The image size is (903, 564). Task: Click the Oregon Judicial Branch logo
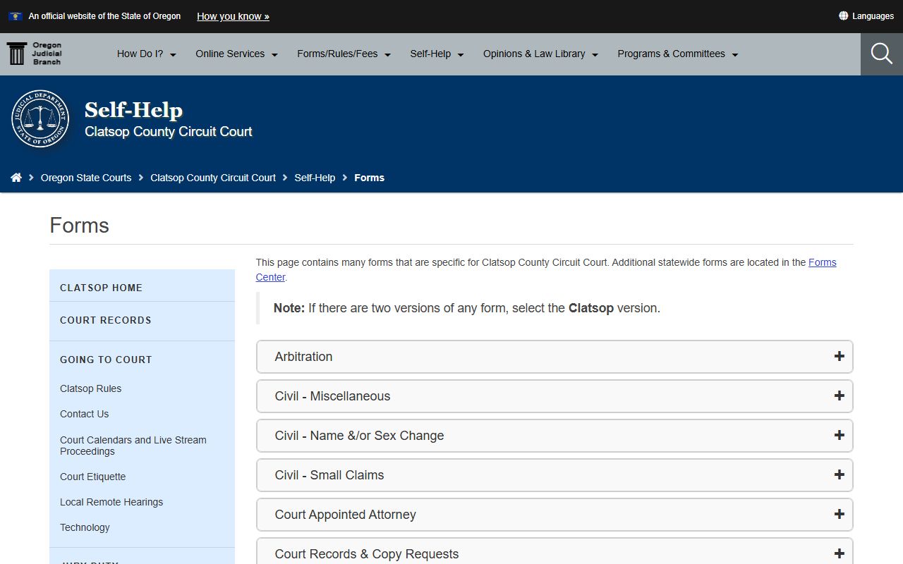click(35, 54)
